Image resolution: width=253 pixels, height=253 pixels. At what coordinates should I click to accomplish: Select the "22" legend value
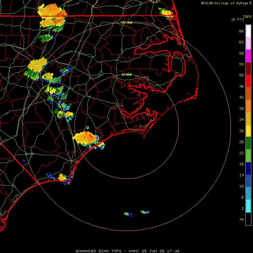point(241,153)
